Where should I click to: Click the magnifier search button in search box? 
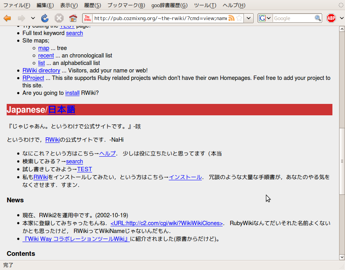click(318, 18)
